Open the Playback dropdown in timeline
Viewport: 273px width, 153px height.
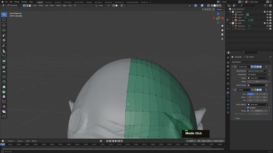pos(12,141)
